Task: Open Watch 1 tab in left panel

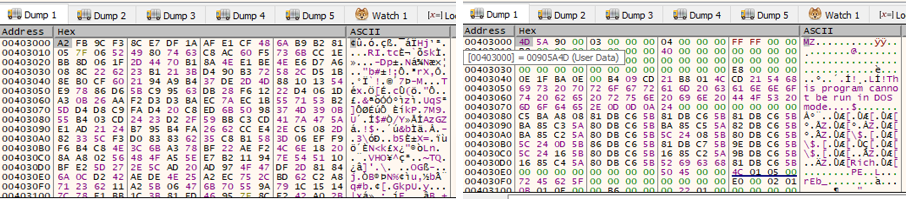Action: click(x=381, y=15)
